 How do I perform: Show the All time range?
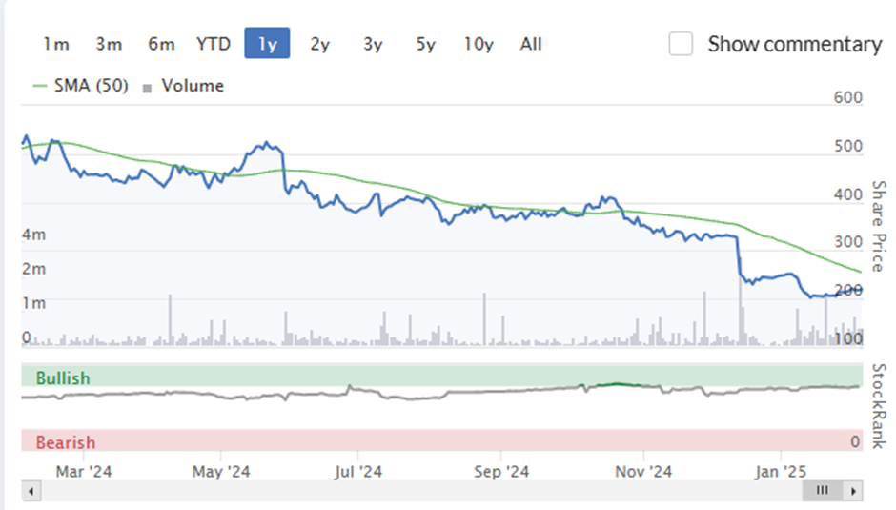pyautogui.click(x=531, y=44)
